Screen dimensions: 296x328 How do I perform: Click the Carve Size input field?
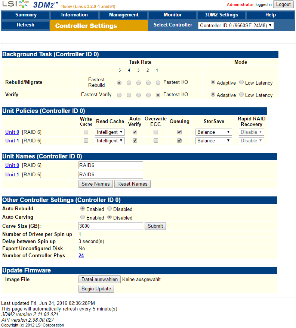pos(111,226)
